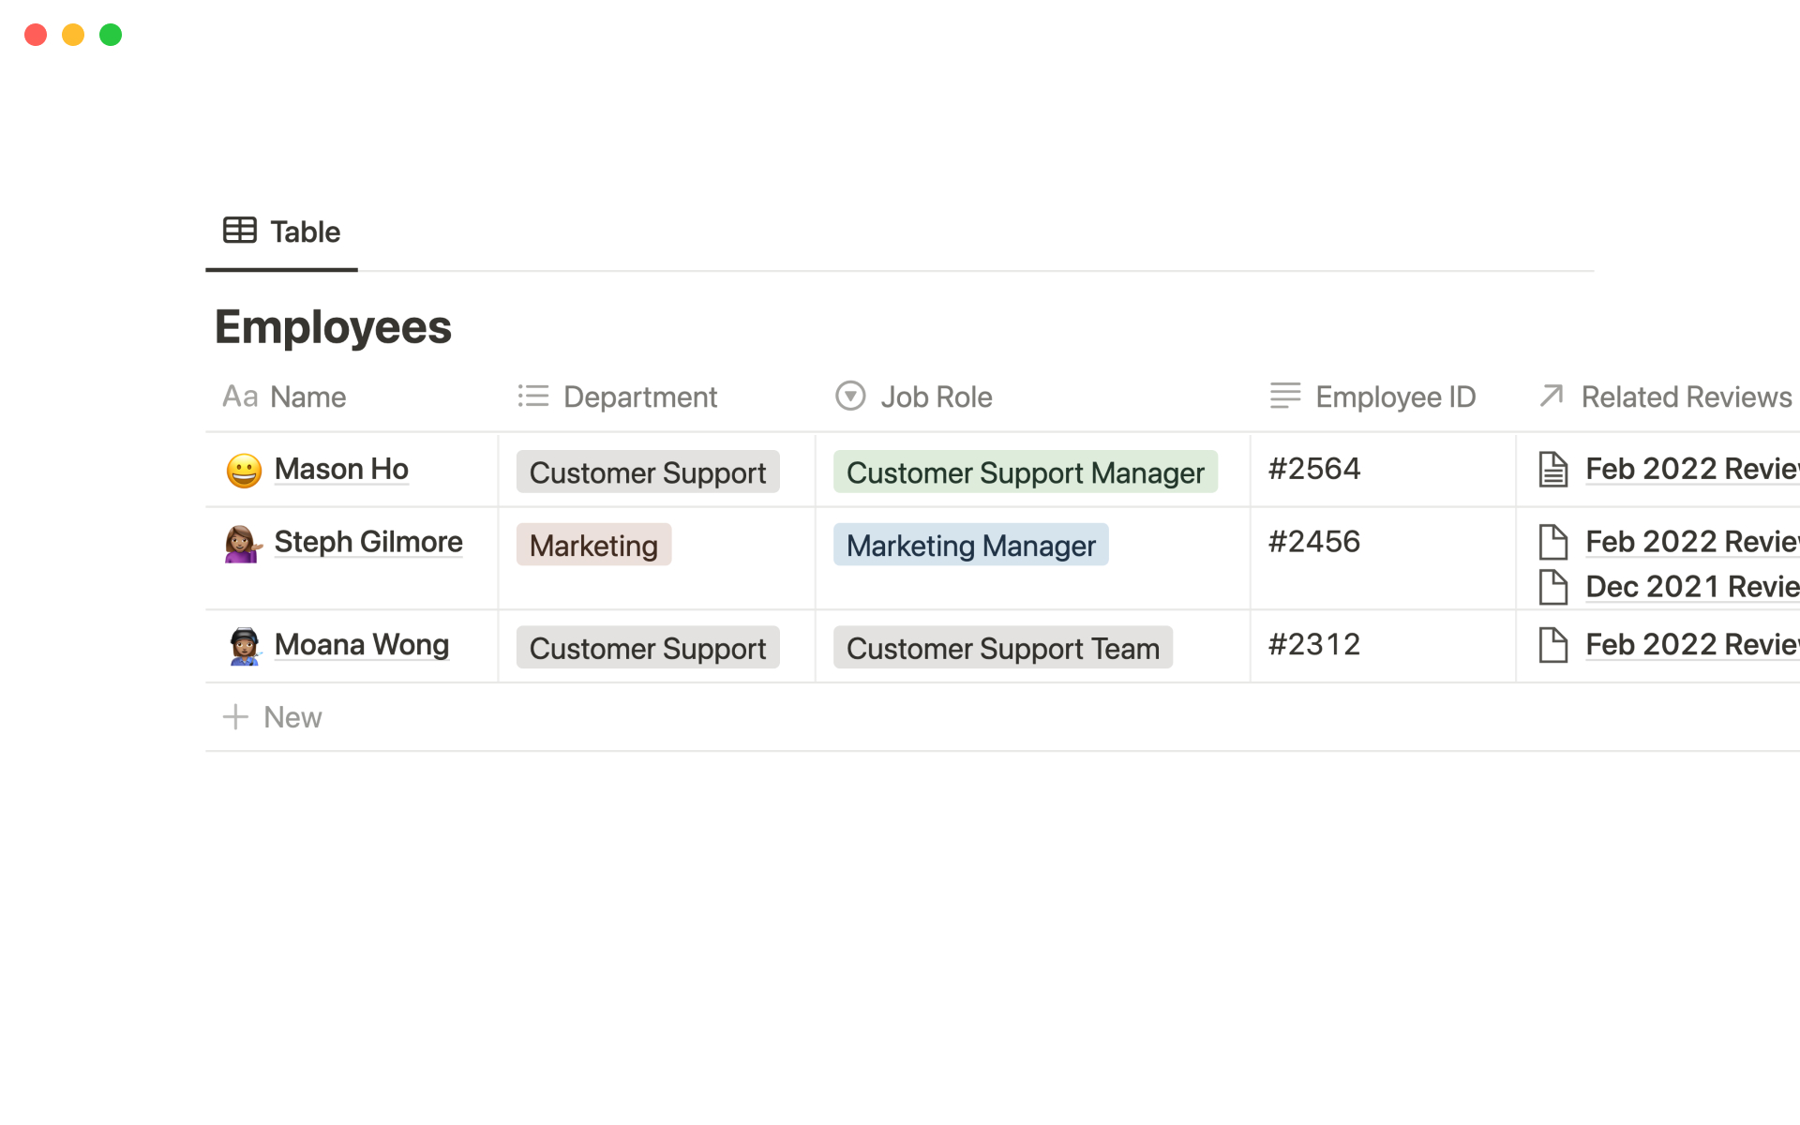Click page icon beside Mason's Feb 2022 Review
Screen dimensions: 1800x1125
click(x=1552, y=470)
